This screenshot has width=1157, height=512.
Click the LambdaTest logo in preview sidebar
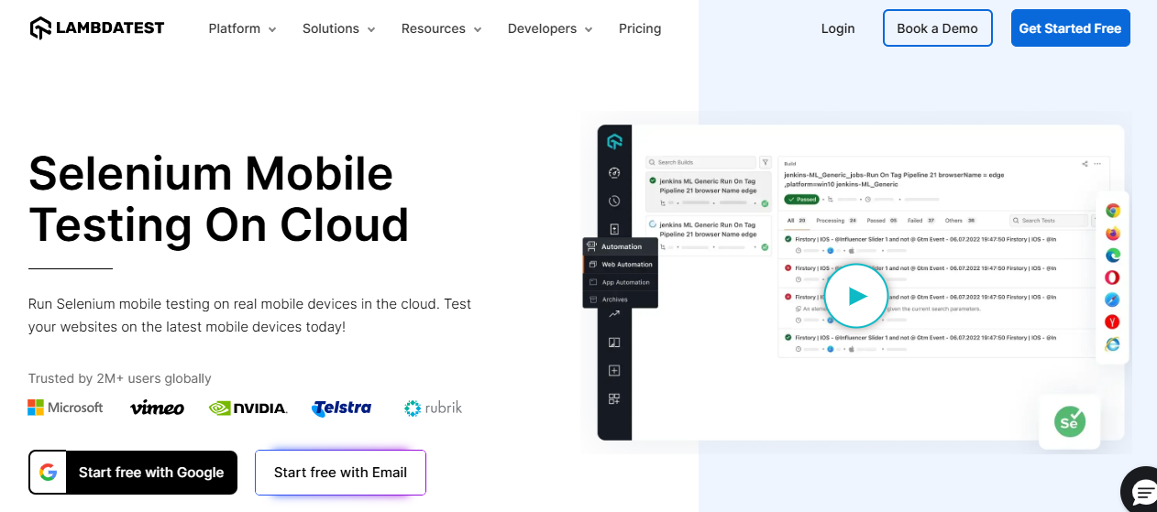tap(614, 142)
